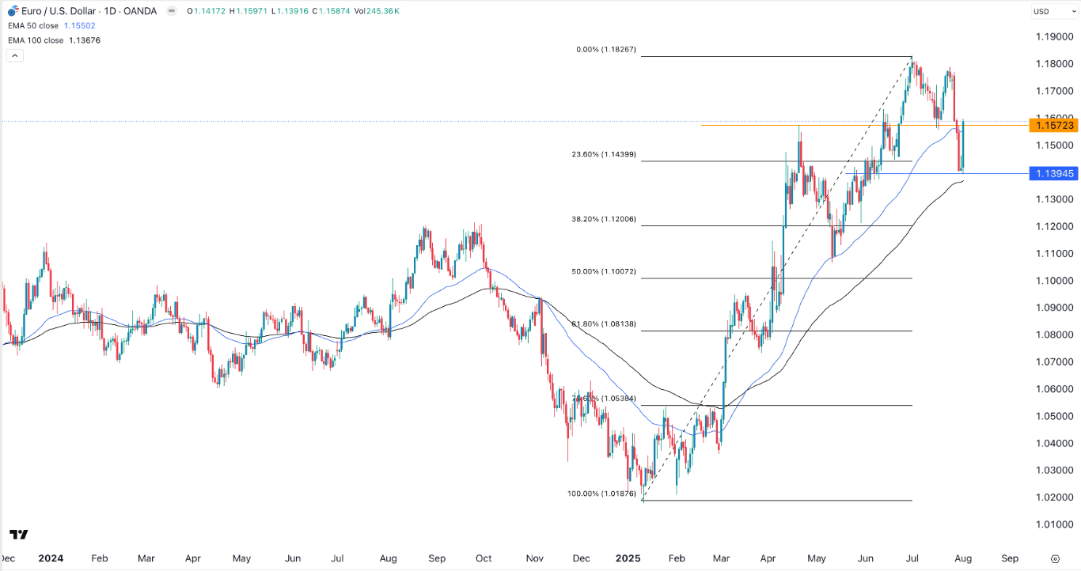Click the blue 1.13945 price label

[1053, 173]
